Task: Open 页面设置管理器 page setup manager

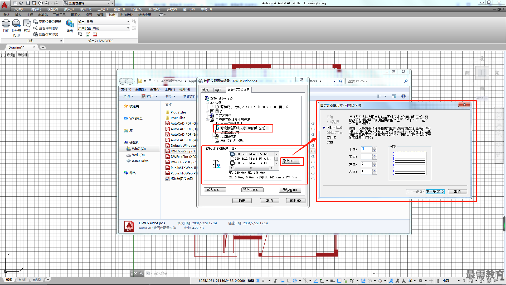Action: coord(47,22)
